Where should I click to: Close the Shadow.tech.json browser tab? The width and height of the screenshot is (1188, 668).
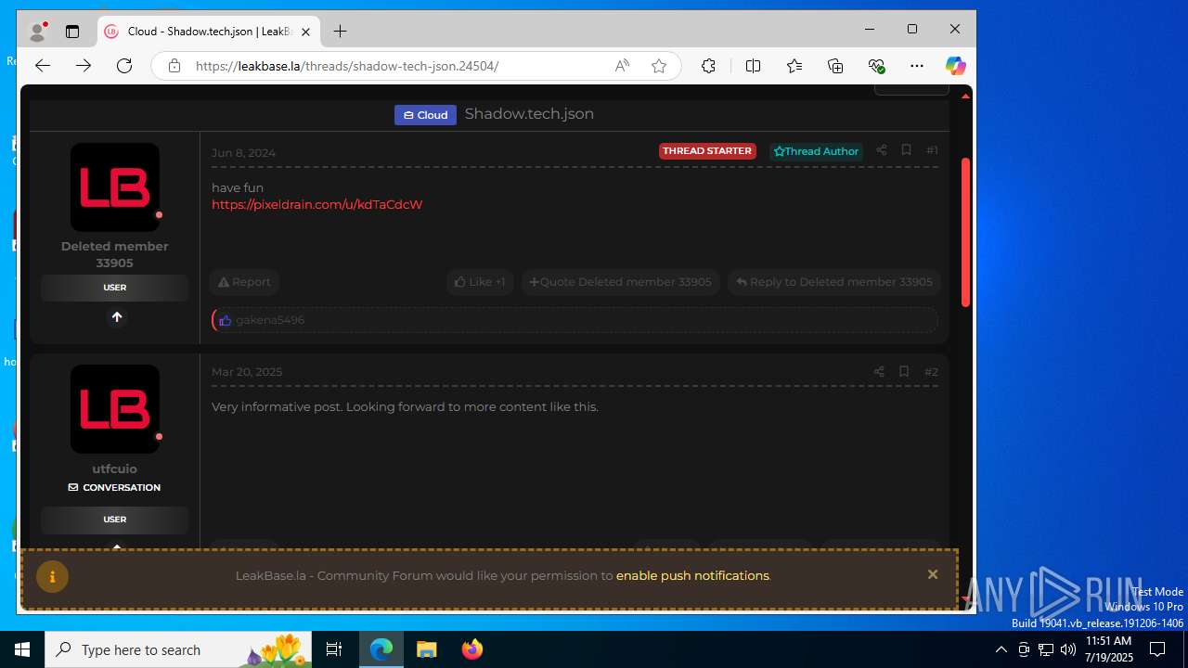click(x=305, y=32)
